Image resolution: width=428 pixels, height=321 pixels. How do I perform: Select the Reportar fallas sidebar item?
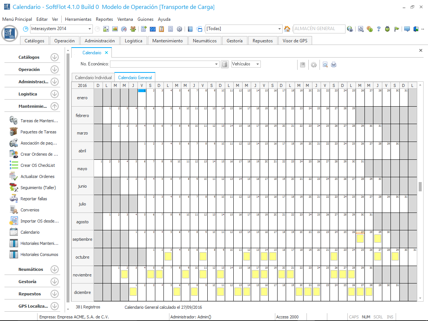click(33, 199)
